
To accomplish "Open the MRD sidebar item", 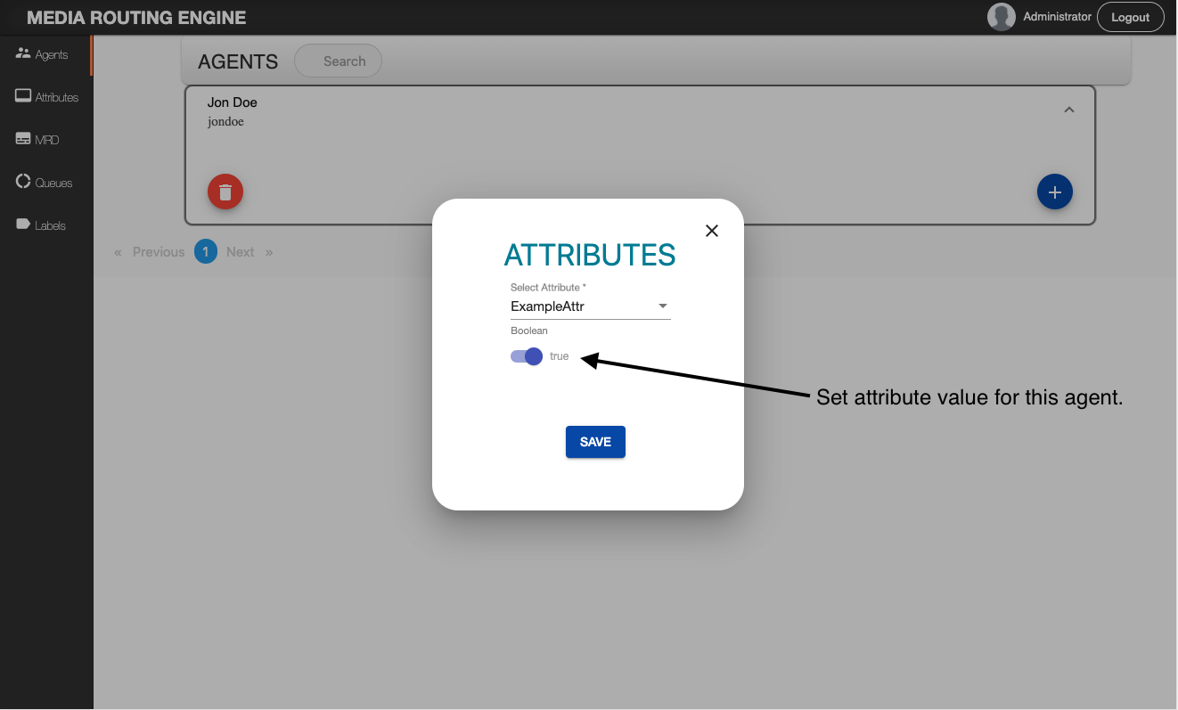I will (37, 140).
